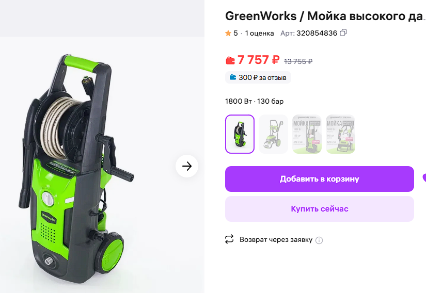The width and height of the screenshot is (426, 293).
Task: Click the 7 757 ₽ price
Action: point(258,60)
